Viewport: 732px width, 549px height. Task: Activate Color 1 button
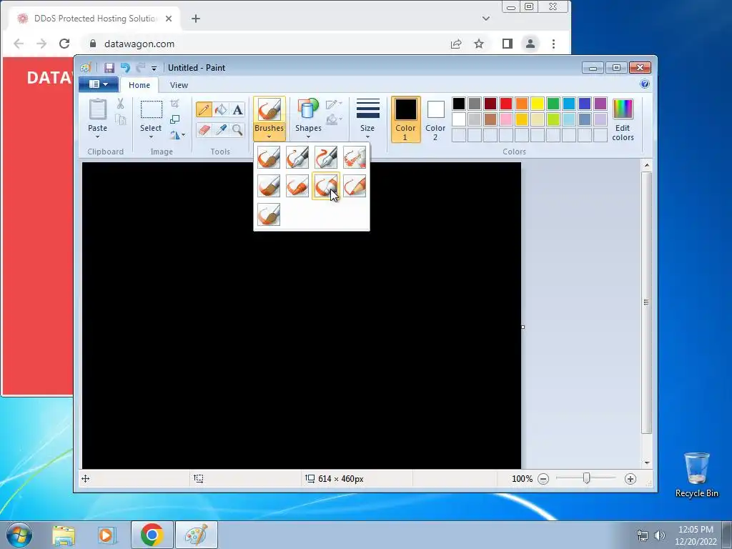point(406,119)
